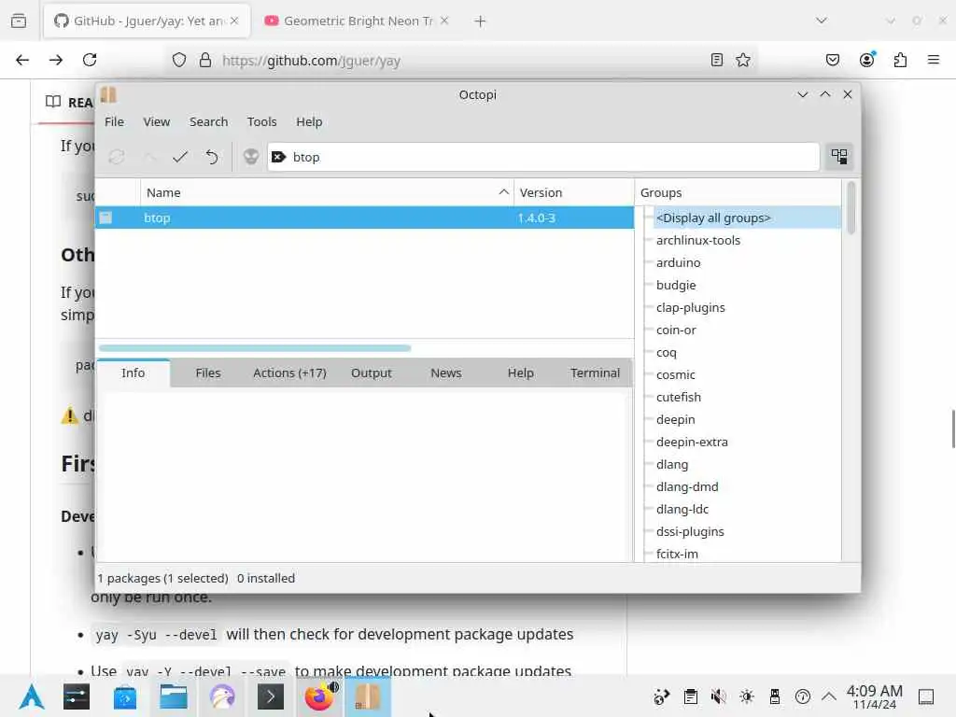Screen dimensions: 956x717
Task: Click the show desktop icon in taskbar
Action: 926,696
